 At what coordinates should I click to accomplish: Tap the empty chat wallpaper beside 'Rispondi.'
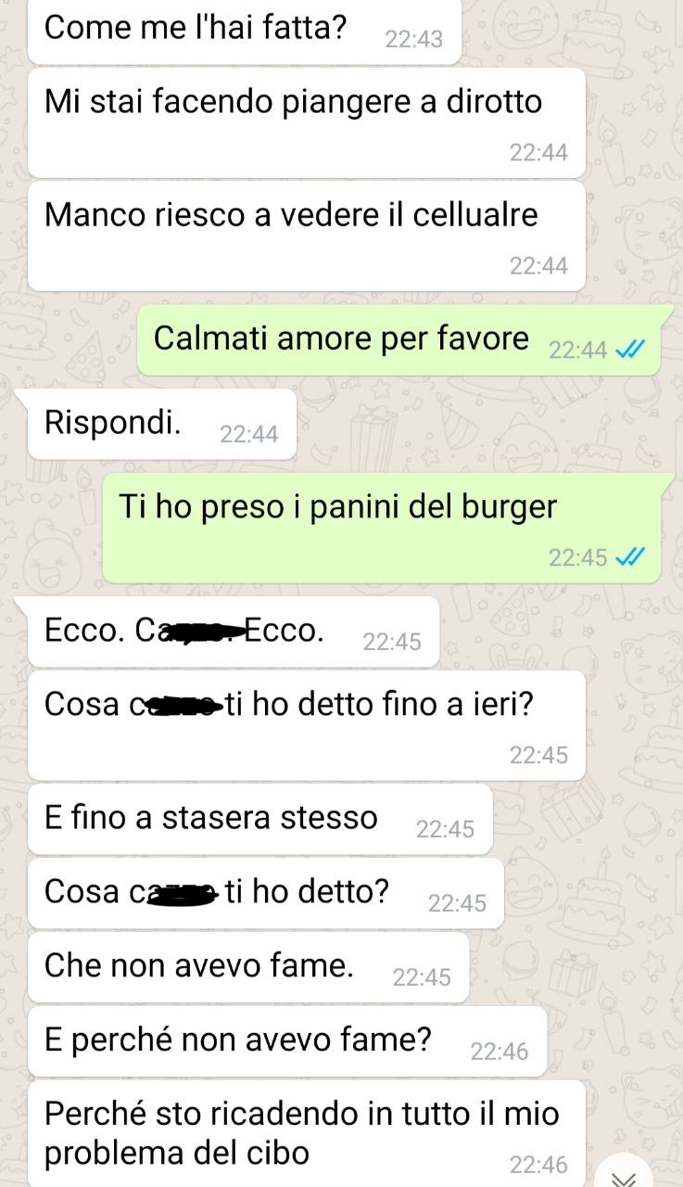point(482,424)
